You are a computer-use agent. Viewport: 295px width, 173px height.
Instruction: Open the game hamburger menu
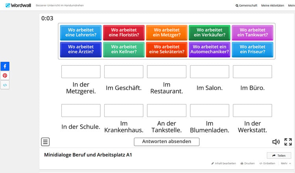45,142
